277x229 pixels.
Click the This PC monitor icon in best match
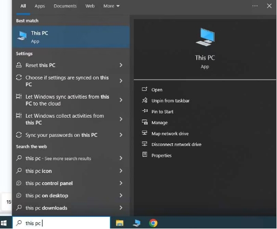[22, 36]
